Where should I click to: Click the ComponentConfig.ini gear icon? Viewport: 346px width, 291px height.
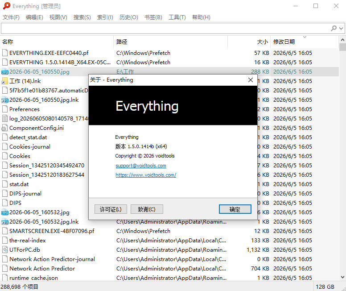point(4,128)
